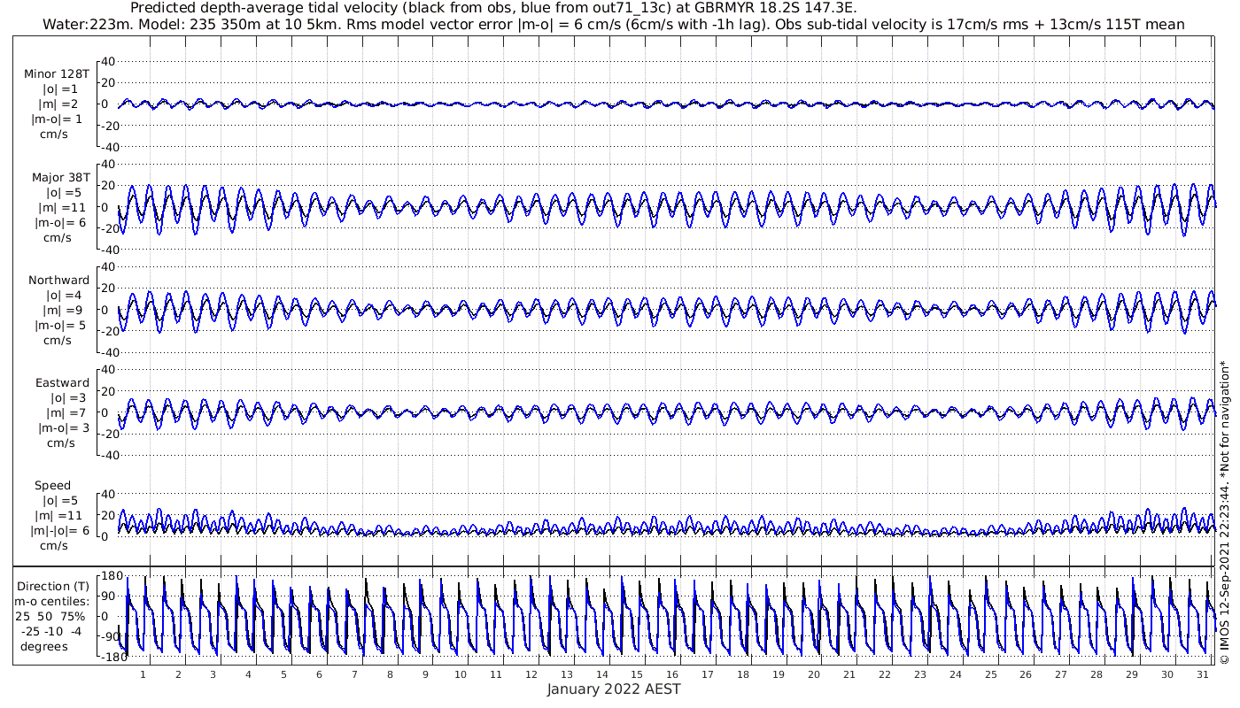Click '|m-o|= 5' in the Northward panel

(x=59, y=325)
